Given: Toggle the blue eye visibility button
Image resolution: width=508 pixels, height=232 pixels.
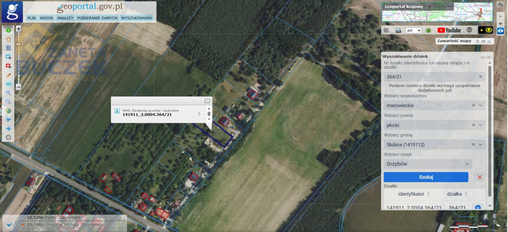Looking at the screenshot, I should click(500, 31).
